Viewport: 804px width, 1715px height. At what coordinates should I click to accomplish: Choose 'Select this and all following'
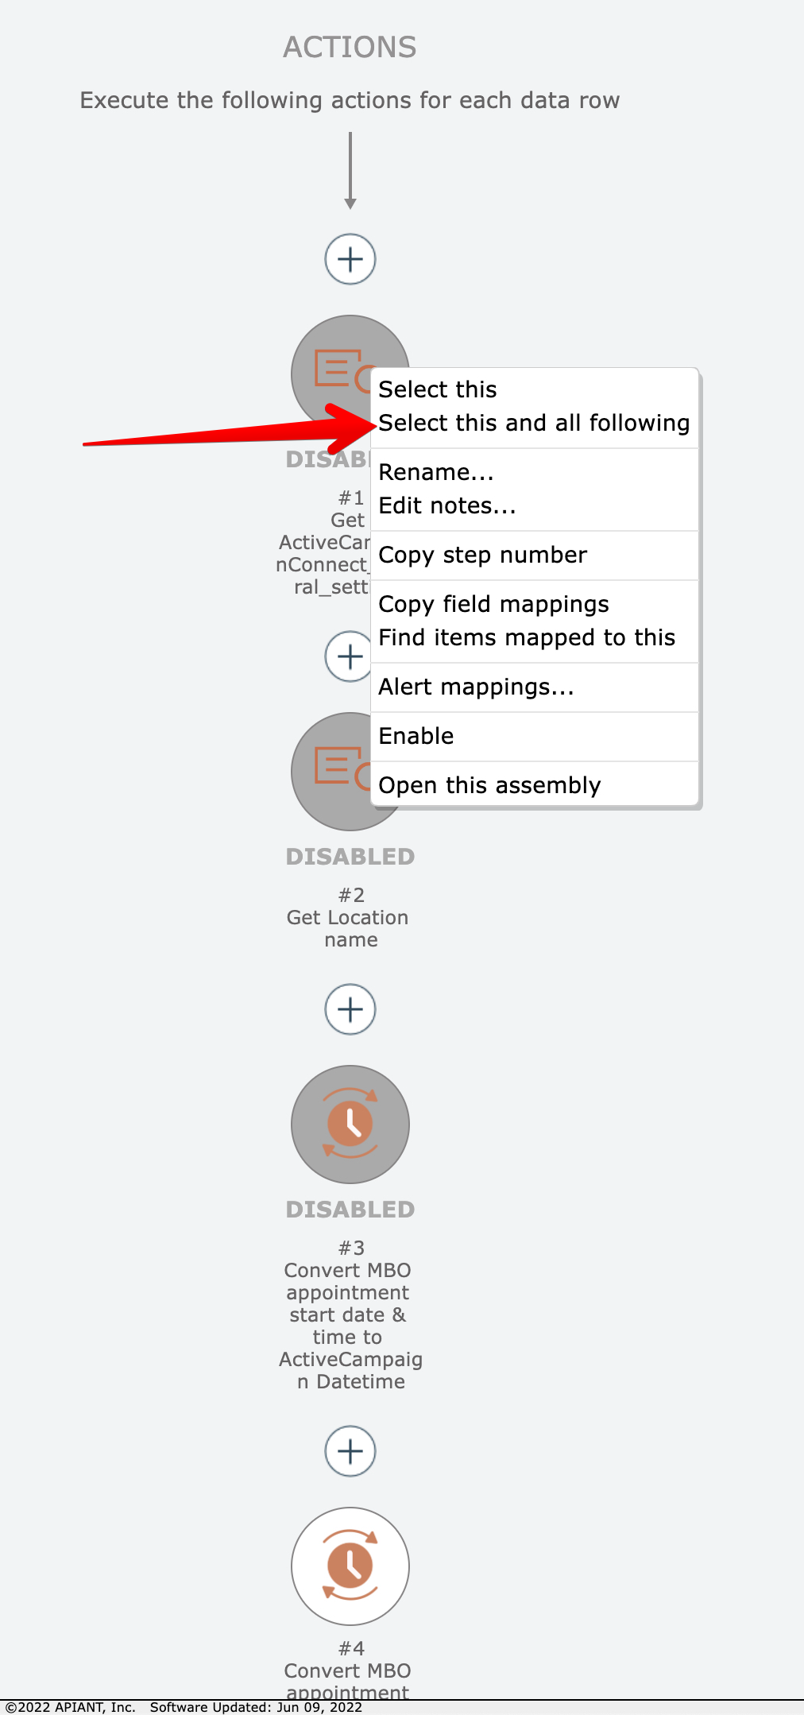(x=534, y=423)
